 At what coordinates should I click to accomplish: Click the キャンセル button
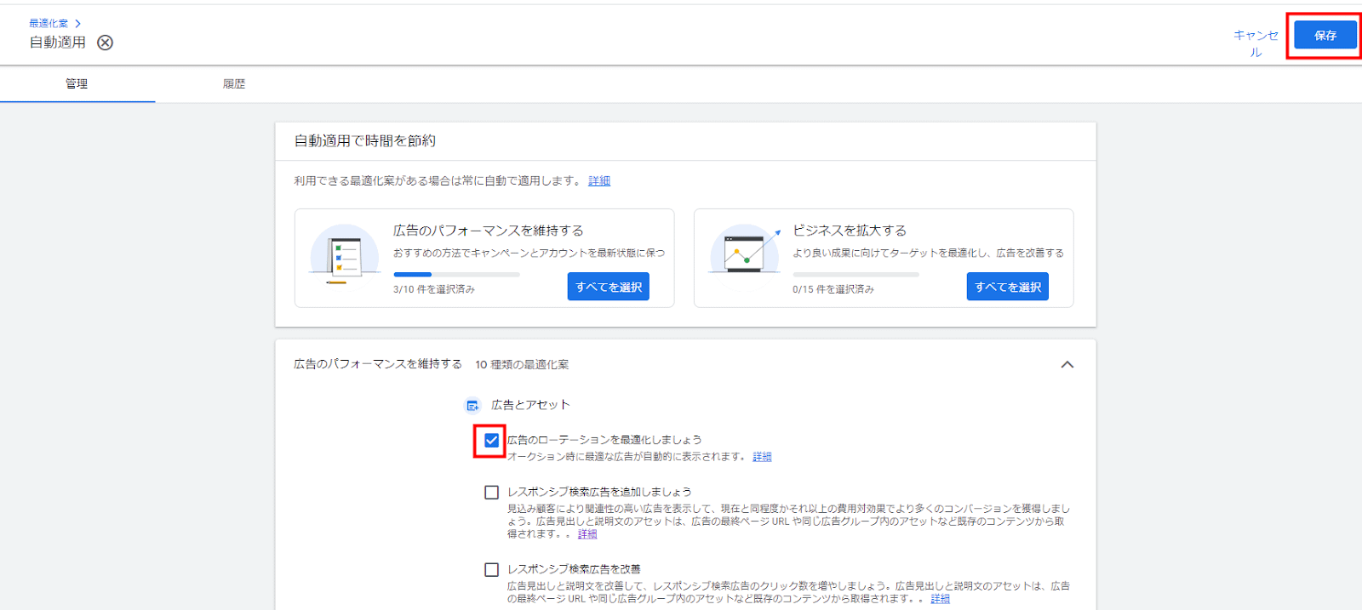point(1256,43)
